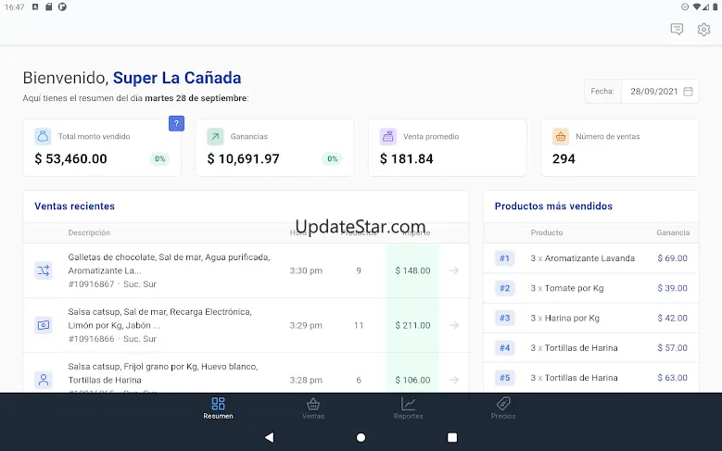Click the Ventas recientes heading
Viewport: 722px width, 451px height.
click(x=74, y=207)
